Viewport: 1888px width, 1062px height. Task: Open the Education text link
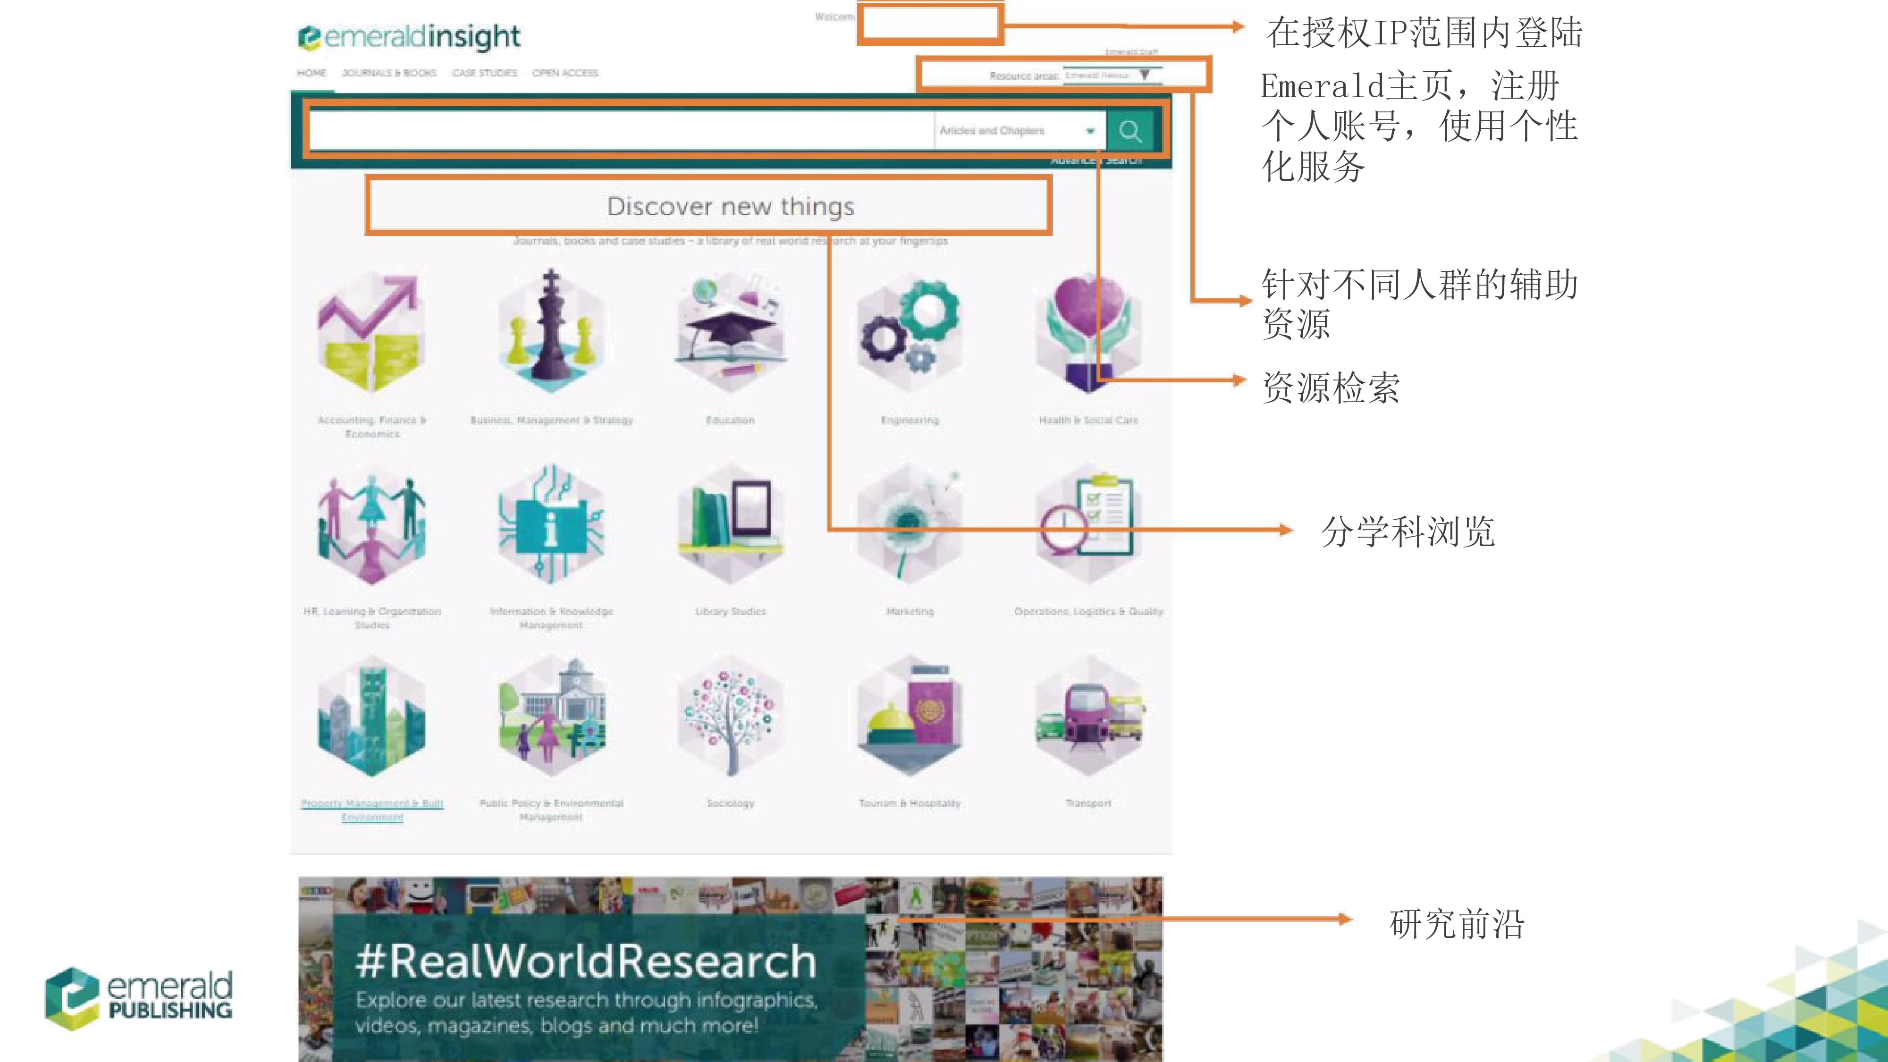[x=730, y=420]
